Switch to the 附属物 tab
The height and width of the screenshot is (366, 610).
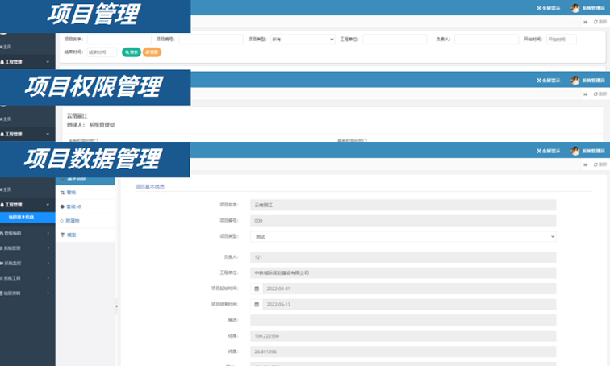click(x=86, y=221)
